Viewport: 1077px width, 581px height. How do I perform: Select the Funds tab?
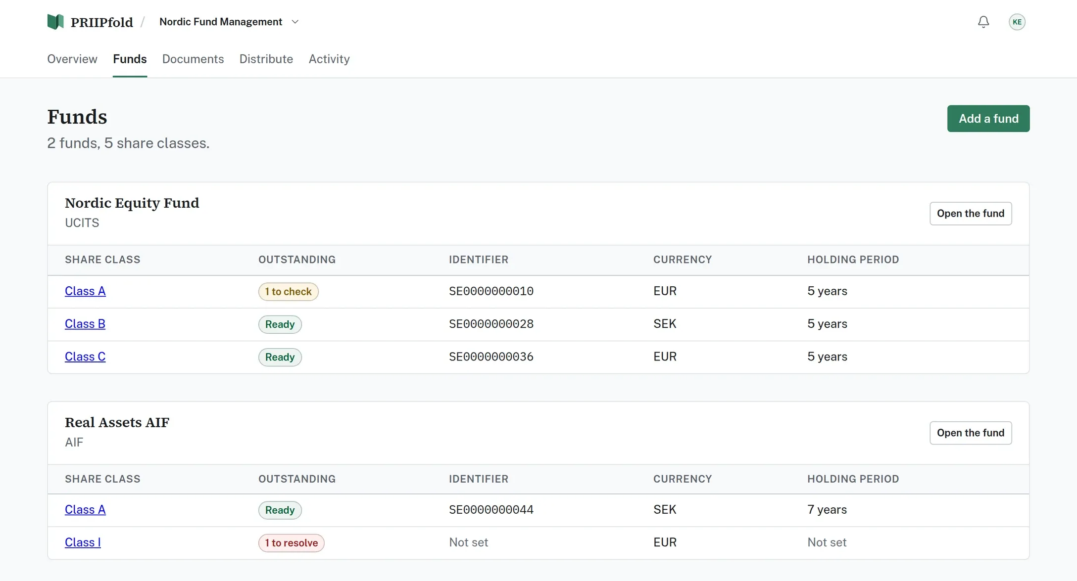click(x=130, y=59)
